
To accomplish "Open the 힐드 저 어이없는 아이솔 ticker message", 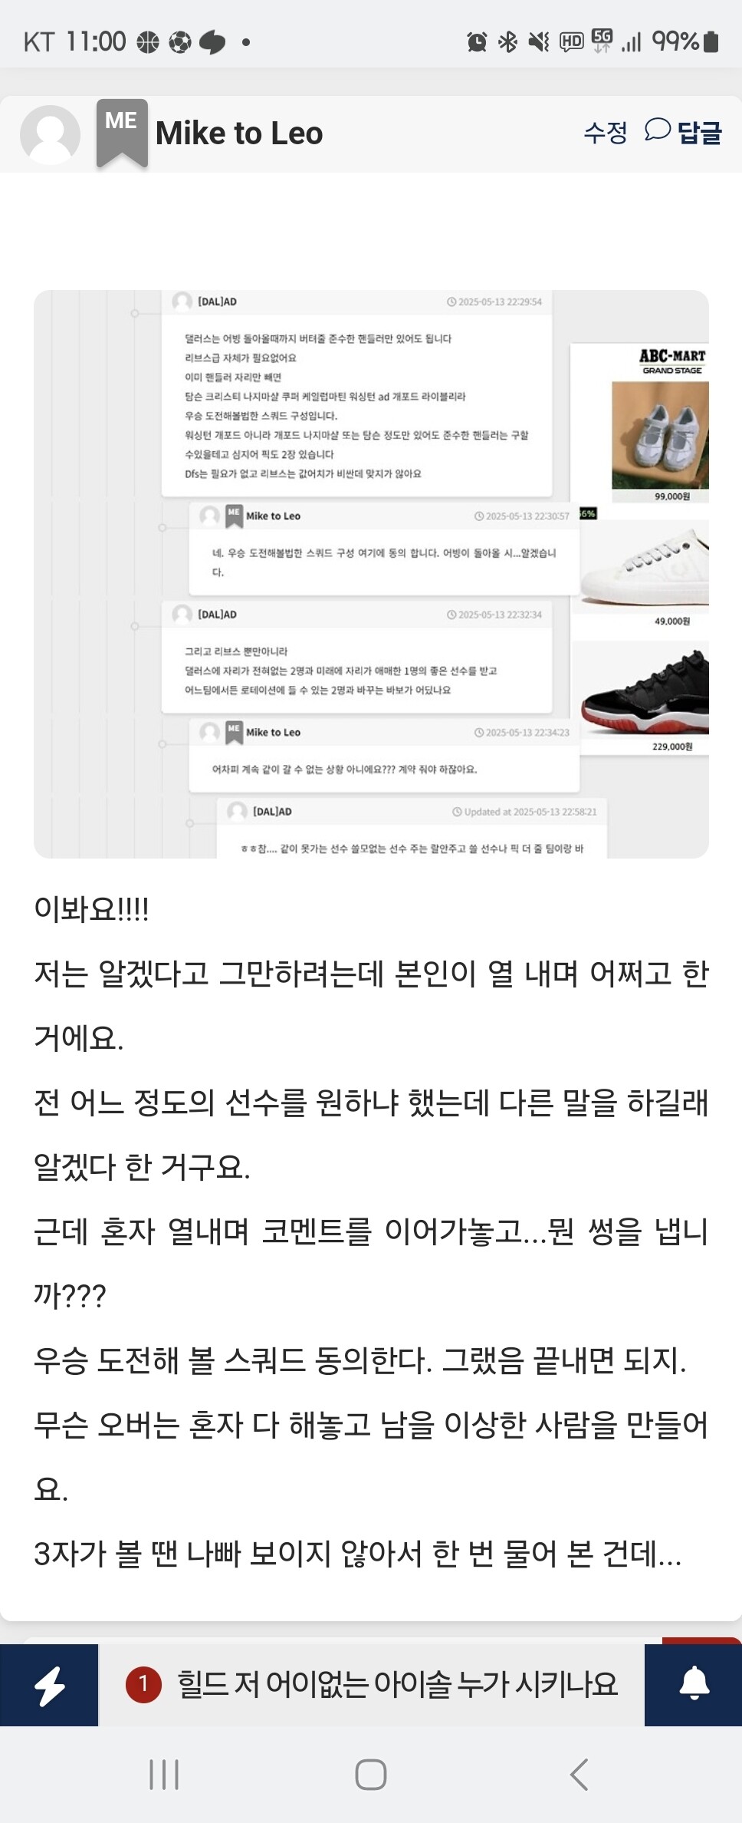I will pos(397,1685).
